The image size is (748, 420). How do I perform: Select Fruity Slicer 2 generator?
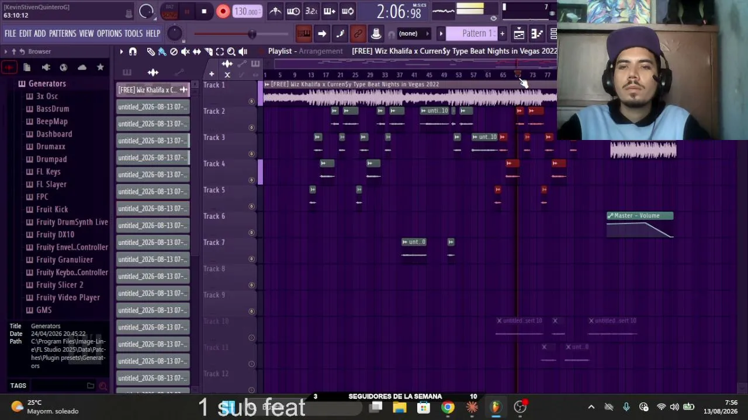[54, 285]
